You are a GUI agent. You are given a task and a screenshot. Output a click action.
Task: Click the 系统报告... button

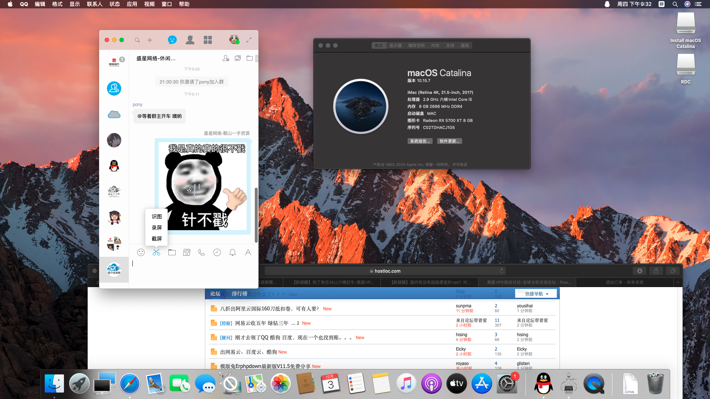pos(420,141)
